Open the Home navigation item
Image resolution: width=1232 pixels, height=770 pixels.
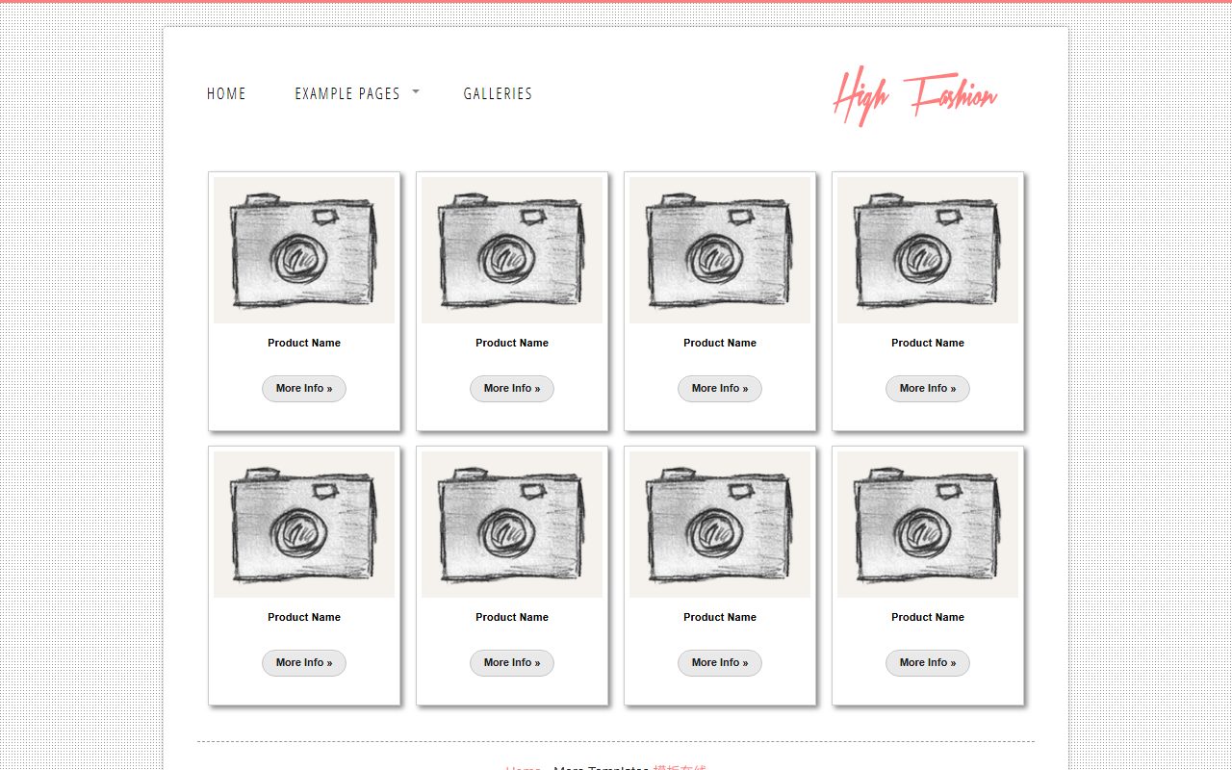coord(226,93)
